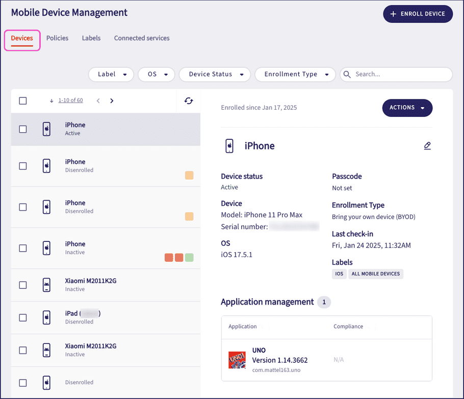Click the Enroll Device button

click(418, 14)
